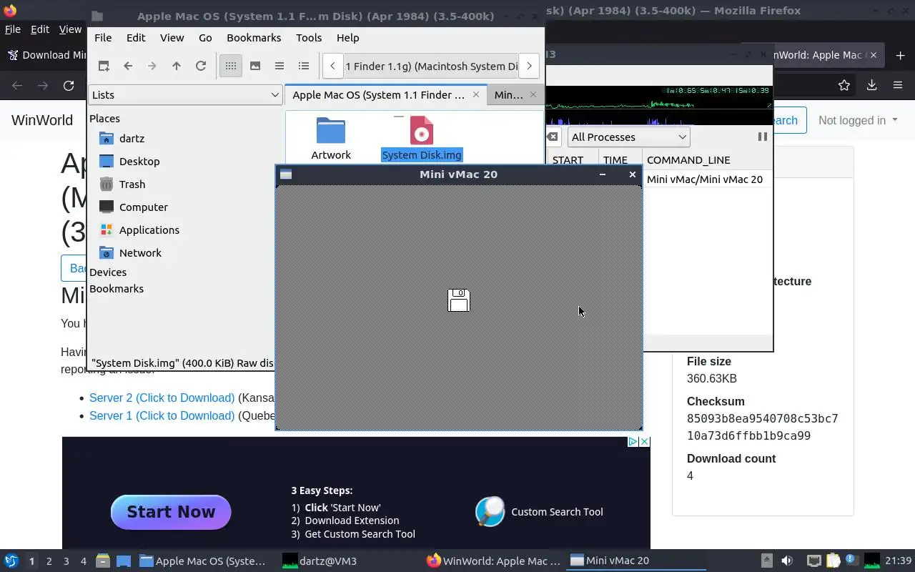Open Desktop in Places sidebar
The width and height of the screenshot is (915, 572).
[x=139, y=161]
